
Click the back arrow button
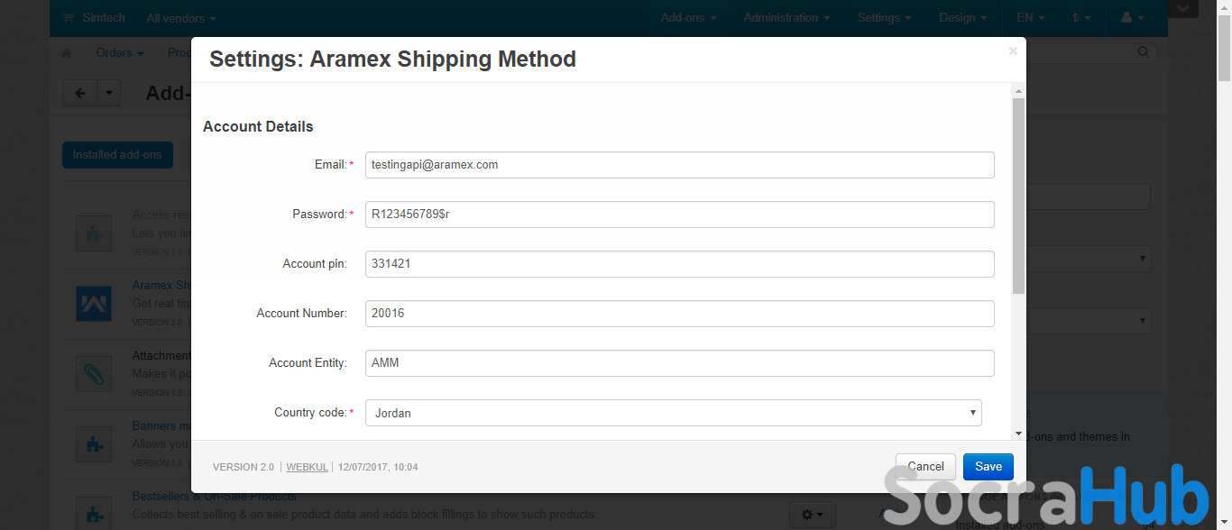(x=79, y=93)
